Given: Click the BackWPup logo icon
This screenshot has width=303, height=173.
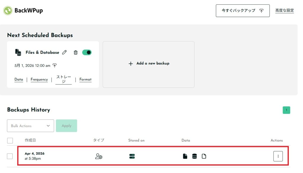Looking at the screenshot, I should pyautogui.click(x=8, y=11).
